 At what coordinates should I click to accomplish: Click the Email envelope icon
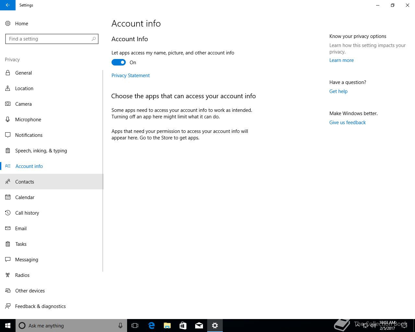[8, 228]
